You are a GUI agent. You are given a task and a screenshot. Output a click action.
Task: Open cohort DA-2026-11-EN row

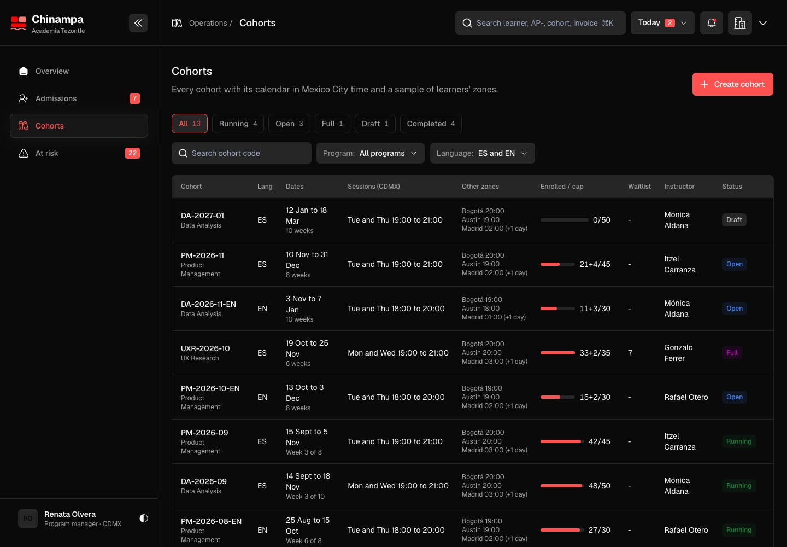click(473, 309)
